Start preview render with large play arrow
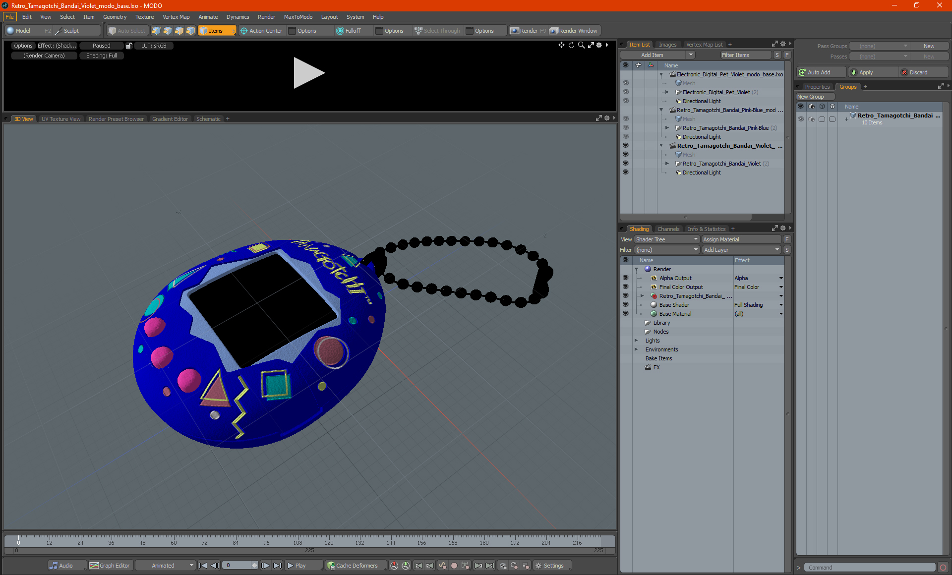952x575 pixels. tap(308, 73)
